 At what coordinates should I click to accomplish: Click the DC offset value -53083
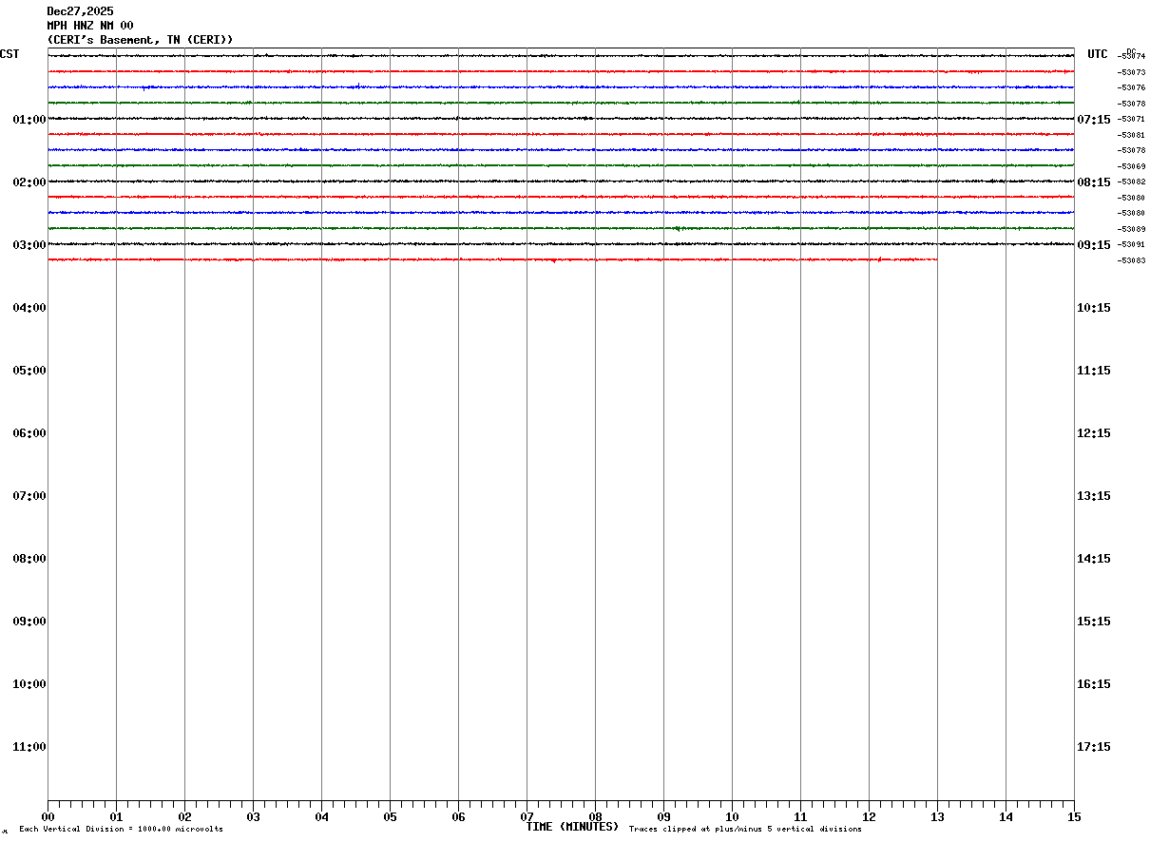pos(1132,260)
